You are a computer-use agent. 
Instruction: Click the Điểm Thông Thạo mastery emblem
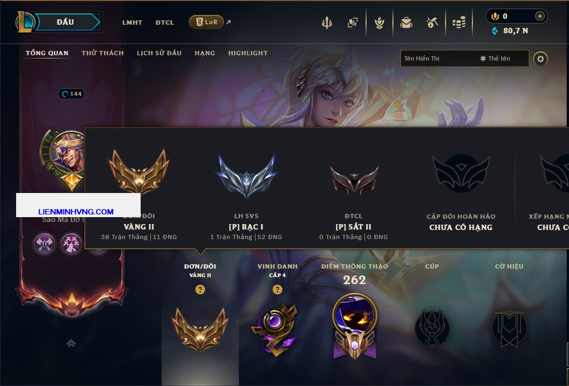click(x=354, y=326)
